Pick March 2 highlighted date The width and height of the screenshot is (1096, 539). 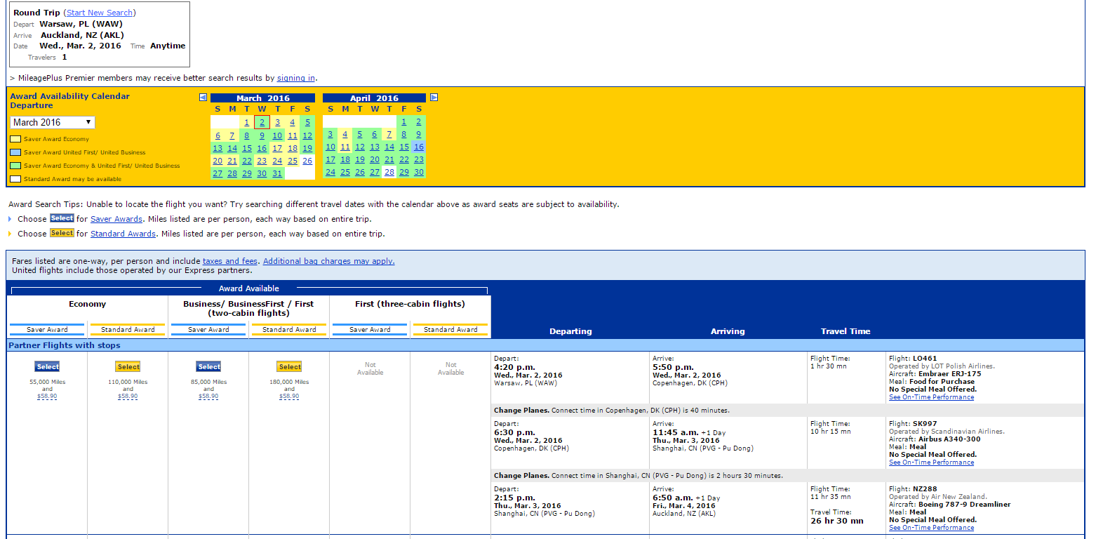tap(262, 122)
